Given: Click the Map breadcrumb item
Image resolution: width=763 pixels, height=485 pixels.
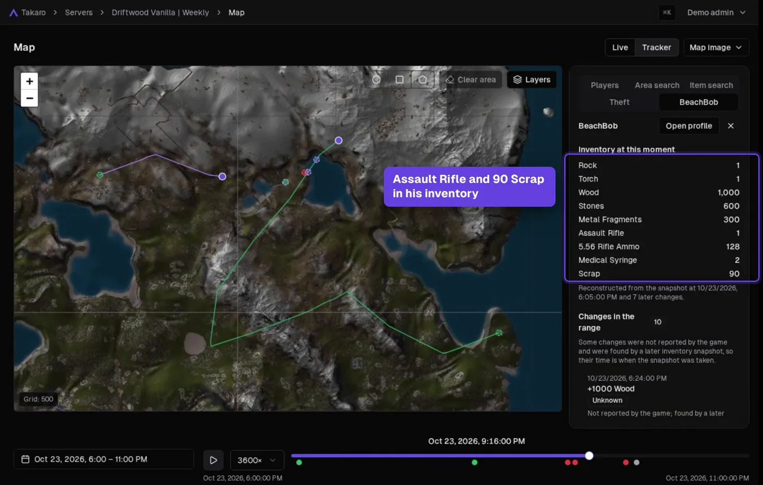Looking at the screenshot, I should tap(236, 13).
